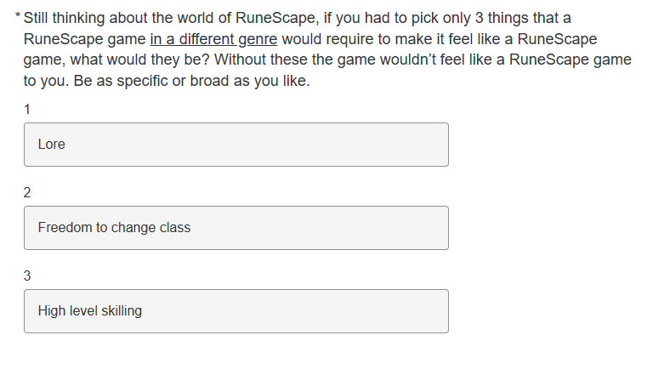Viewport: 664px width, 375px height.
Task: Click the word "Lore" inside the first answer
Action: coord(51,145)
